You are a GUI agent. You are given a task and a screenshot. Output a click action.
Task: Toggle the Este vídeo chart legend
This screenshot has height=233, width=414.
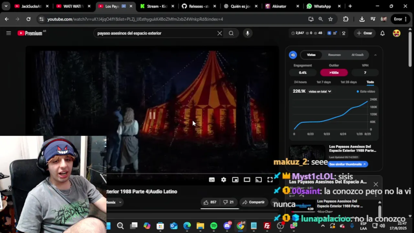(x=365, y=92)
